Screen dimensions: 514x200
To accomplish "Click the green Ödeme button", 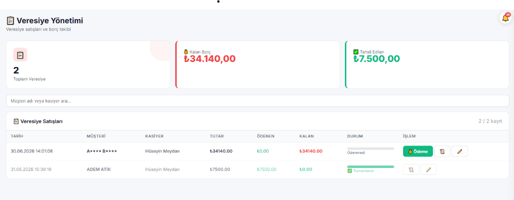I will coord(418,151).
